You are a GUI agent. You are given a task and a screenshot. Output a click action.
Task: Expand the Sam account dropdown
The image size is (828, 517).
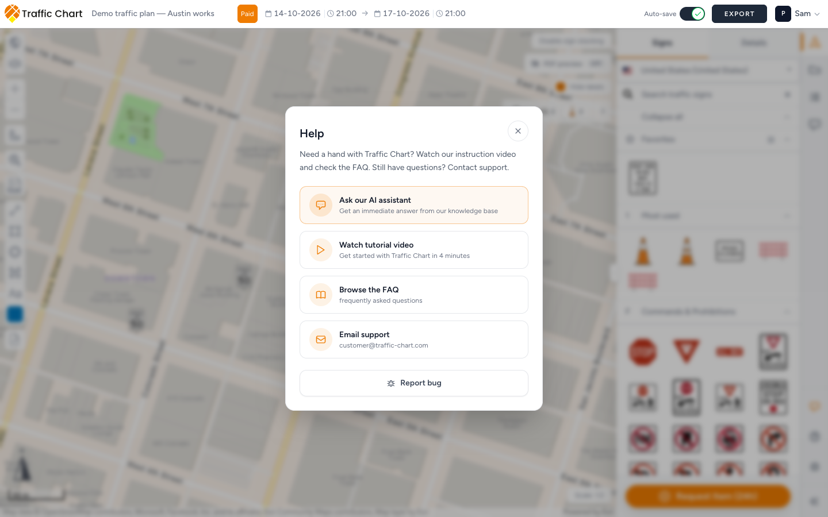(807, 14)
